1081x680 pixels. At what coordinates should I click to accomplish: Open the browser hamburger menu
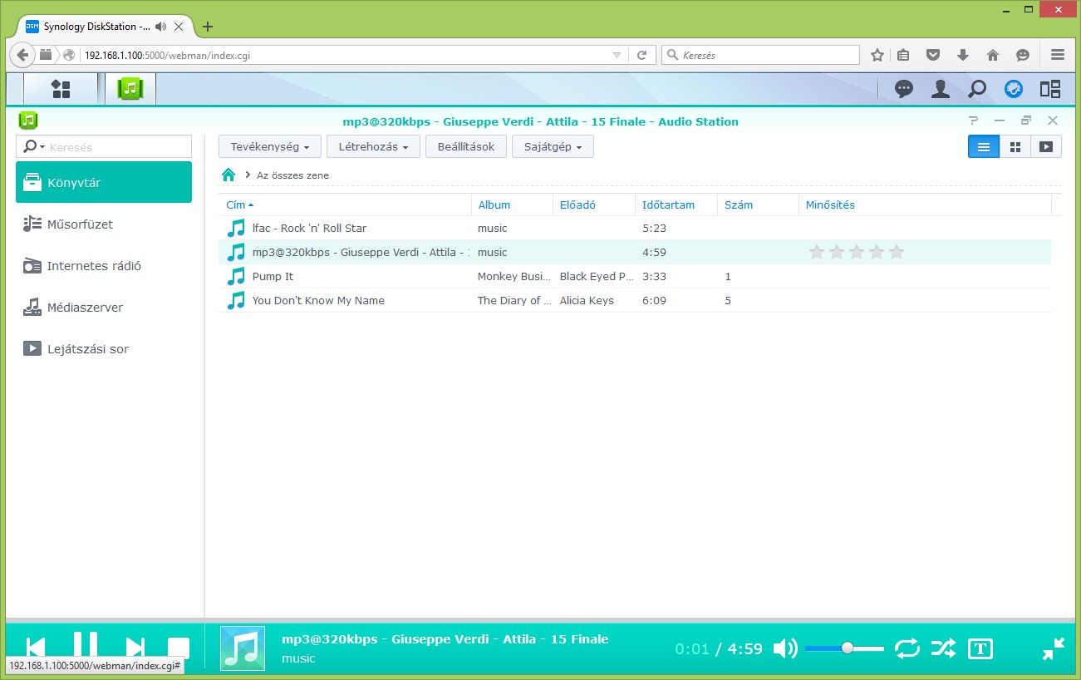(x=1058, y=55)
